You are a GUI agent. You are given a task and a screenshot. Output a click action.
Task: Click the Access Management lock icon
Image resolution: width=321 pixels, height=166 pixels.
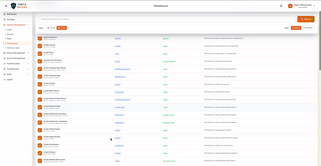(4, 58)
